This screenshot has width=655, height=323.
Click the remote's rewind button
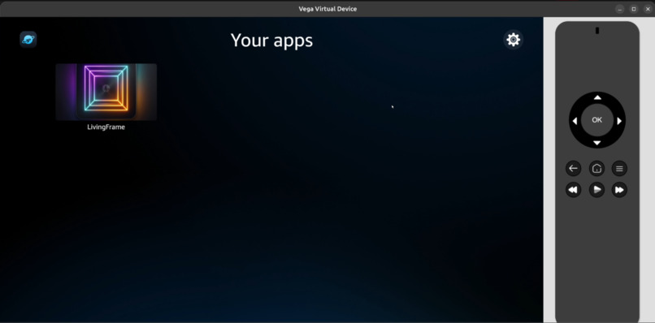coord(574,190)
